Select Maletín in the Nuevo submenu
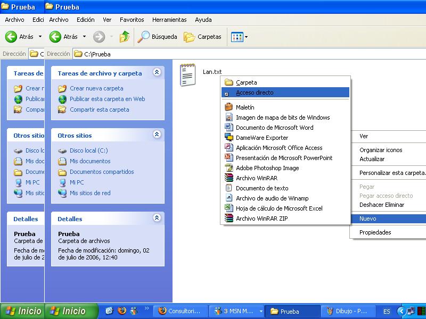 pyautogui.click(x=245, y=107)
